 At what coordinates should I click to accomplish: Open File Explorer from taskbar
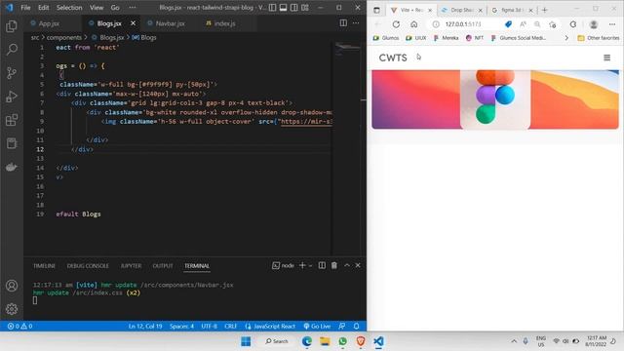click(325, 341)
